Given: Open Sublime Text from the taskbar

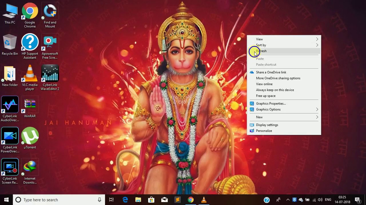Looking at the screenshot, I should tap(178, 200).
